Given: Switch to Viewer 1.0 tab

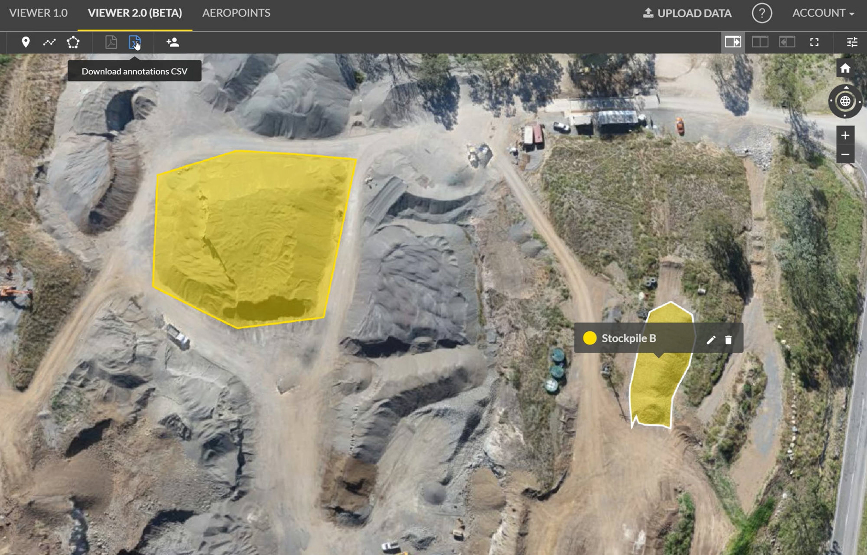Looking at the screenshot, I should [x=38, y=13].
